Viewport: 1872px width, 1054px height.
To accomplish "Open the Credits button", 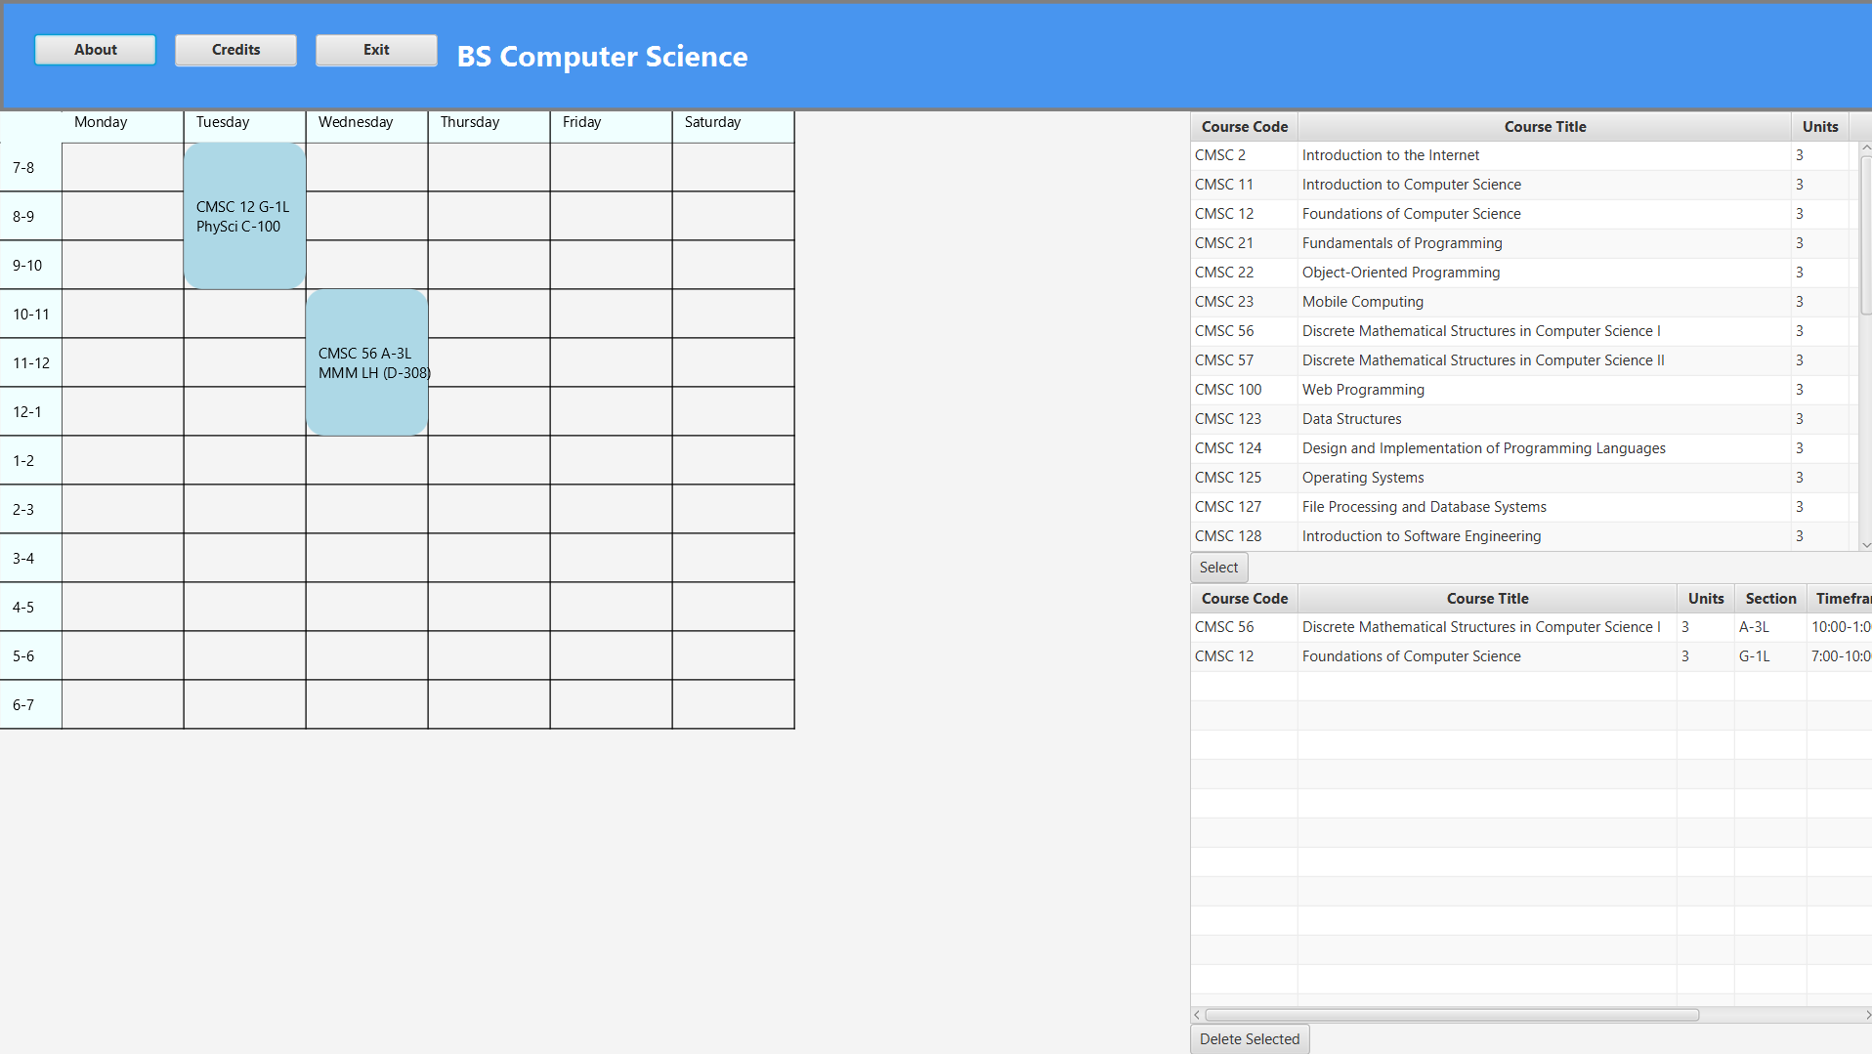I will (235, 50).
